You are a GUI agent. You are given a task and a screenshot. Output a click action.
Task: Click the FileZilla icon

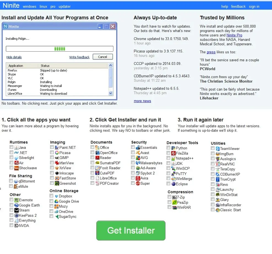[173, 153]
